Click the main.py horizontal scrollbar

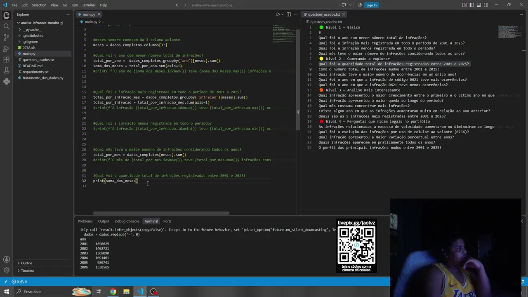[161, 213]
